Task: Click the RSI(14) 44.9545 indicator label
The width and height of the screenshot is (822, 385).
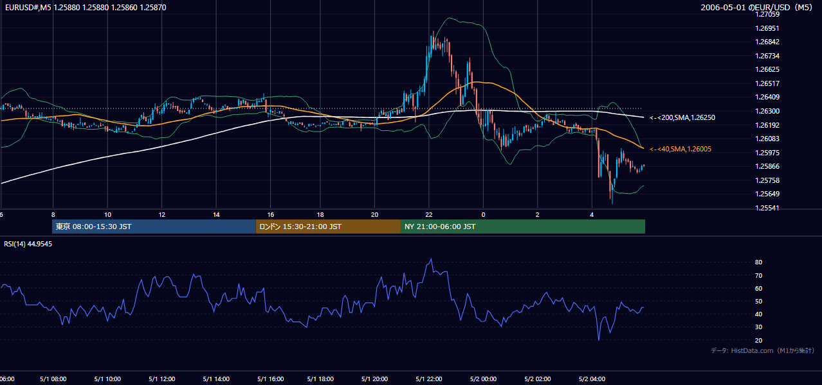Action: [x=28, y=244]
